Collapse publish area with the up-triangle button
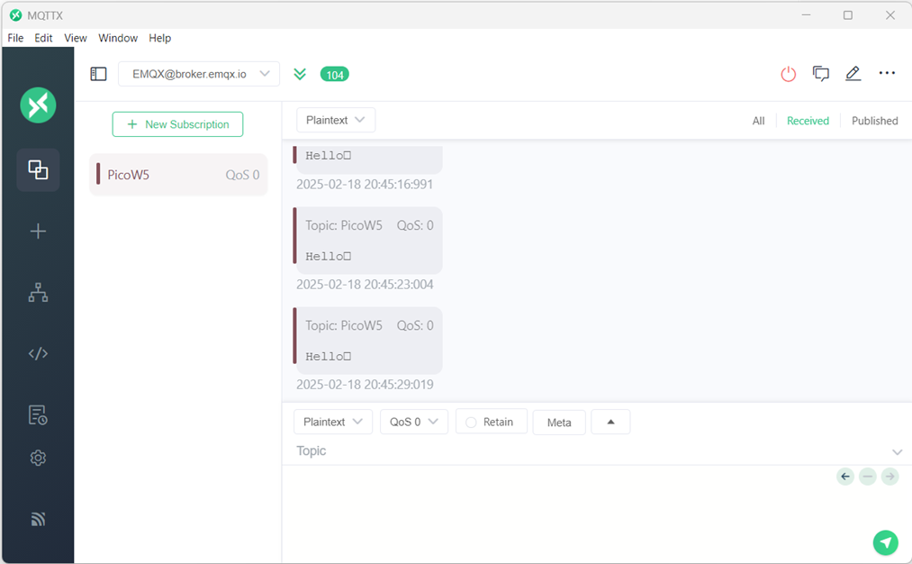This screenshot has width=912, height=564. pos(610,422)
